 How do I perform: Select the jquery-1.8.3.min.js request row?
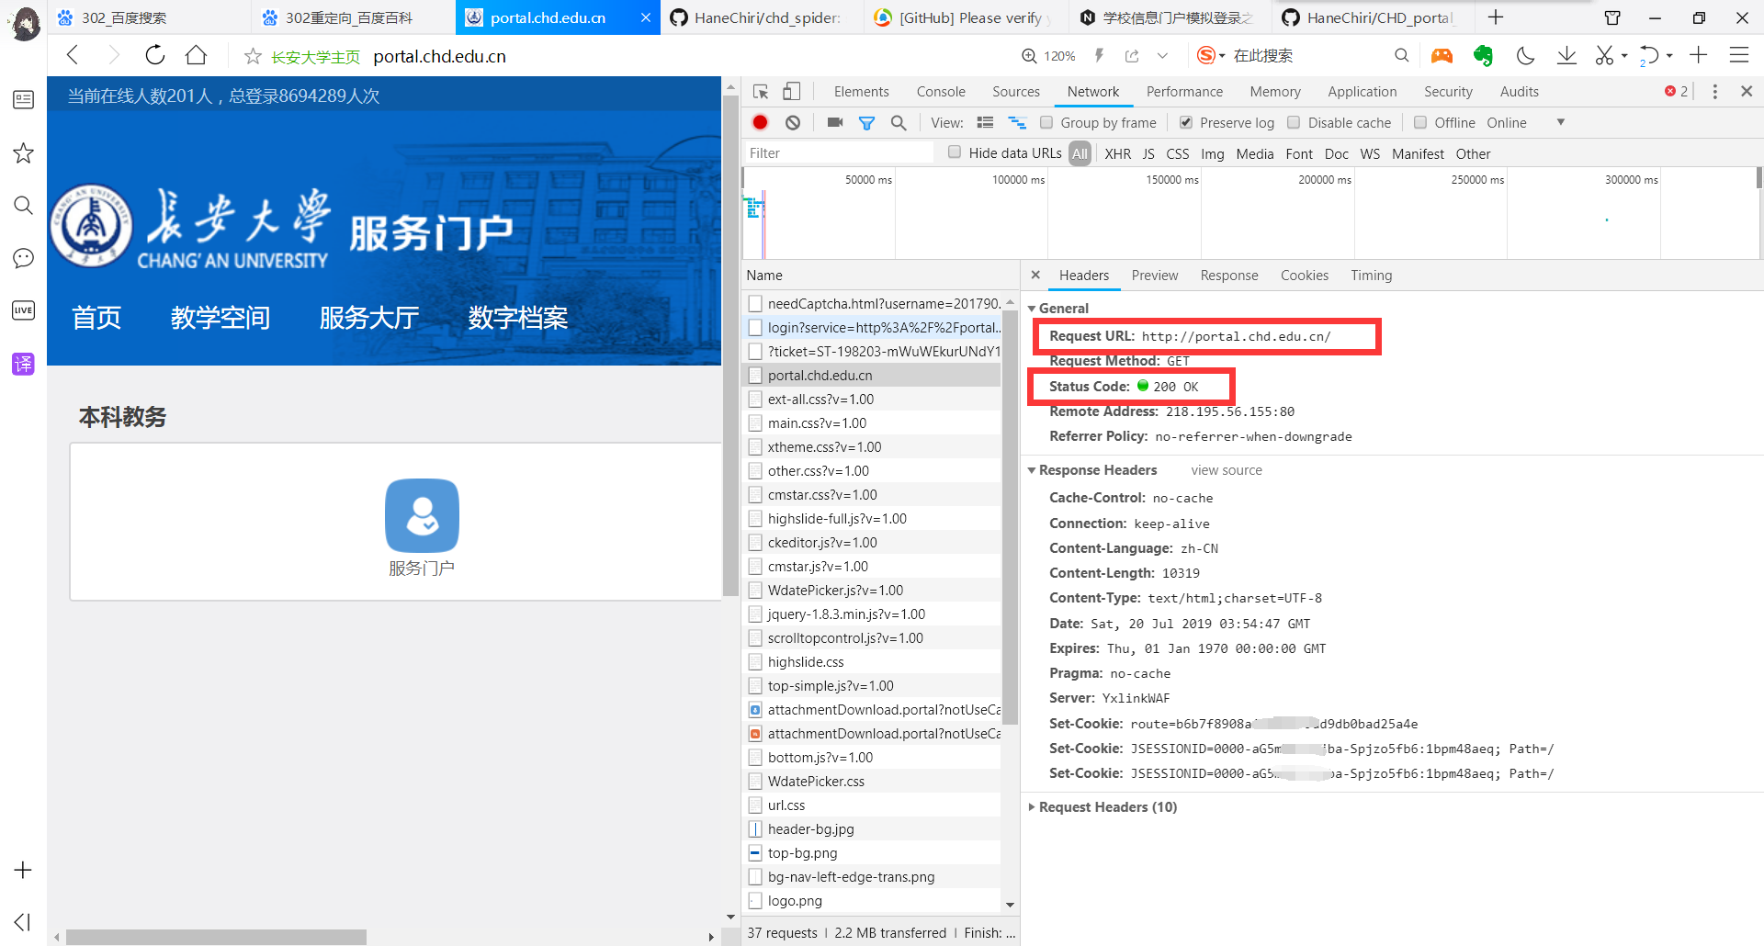point(872,614)
